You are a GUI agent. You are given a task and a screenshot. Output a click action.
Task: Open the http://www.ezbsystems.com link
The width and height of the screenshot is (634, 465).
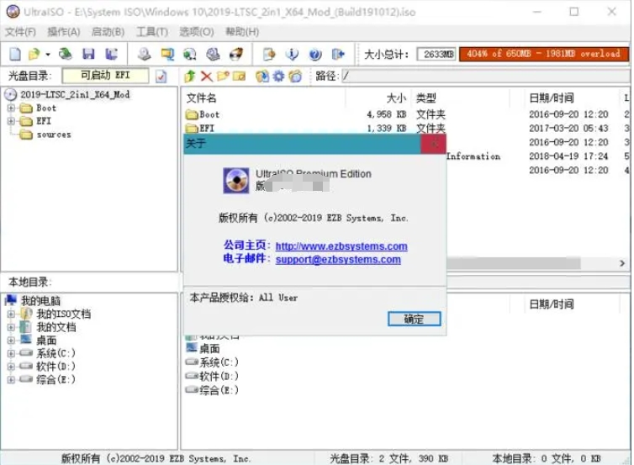pos(341,246)
